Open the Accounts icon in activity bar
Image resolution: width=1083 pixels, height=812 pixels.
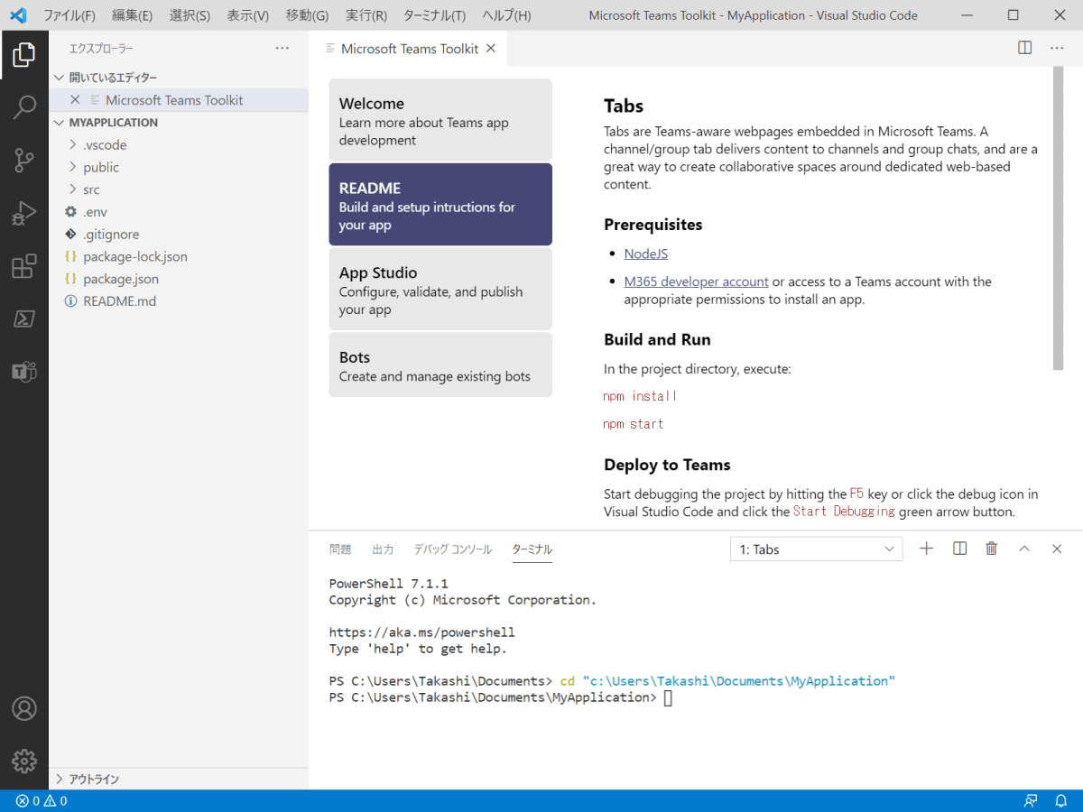pos(24,708)
